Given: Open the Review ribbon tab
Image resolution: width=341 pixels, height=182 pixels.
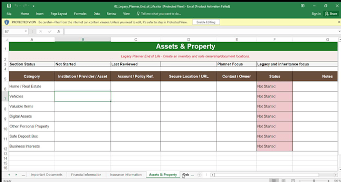Looking at the screenshot, I should tap(111, 13).
